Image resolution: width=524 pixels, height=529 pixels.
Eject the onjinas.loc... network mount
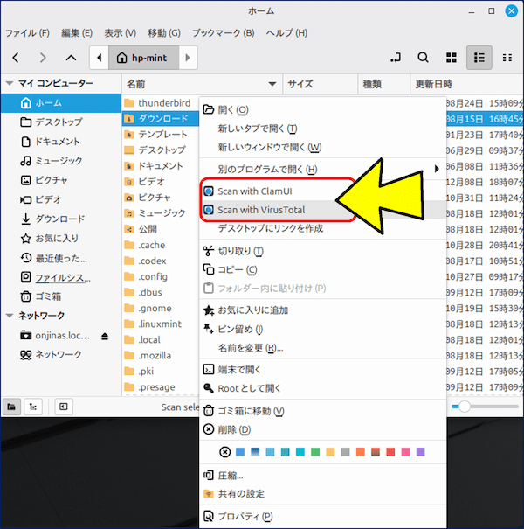(105, 336)
